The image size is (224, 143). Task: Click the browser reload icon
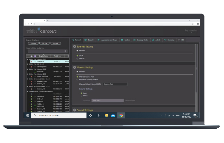tap(31, 24)
